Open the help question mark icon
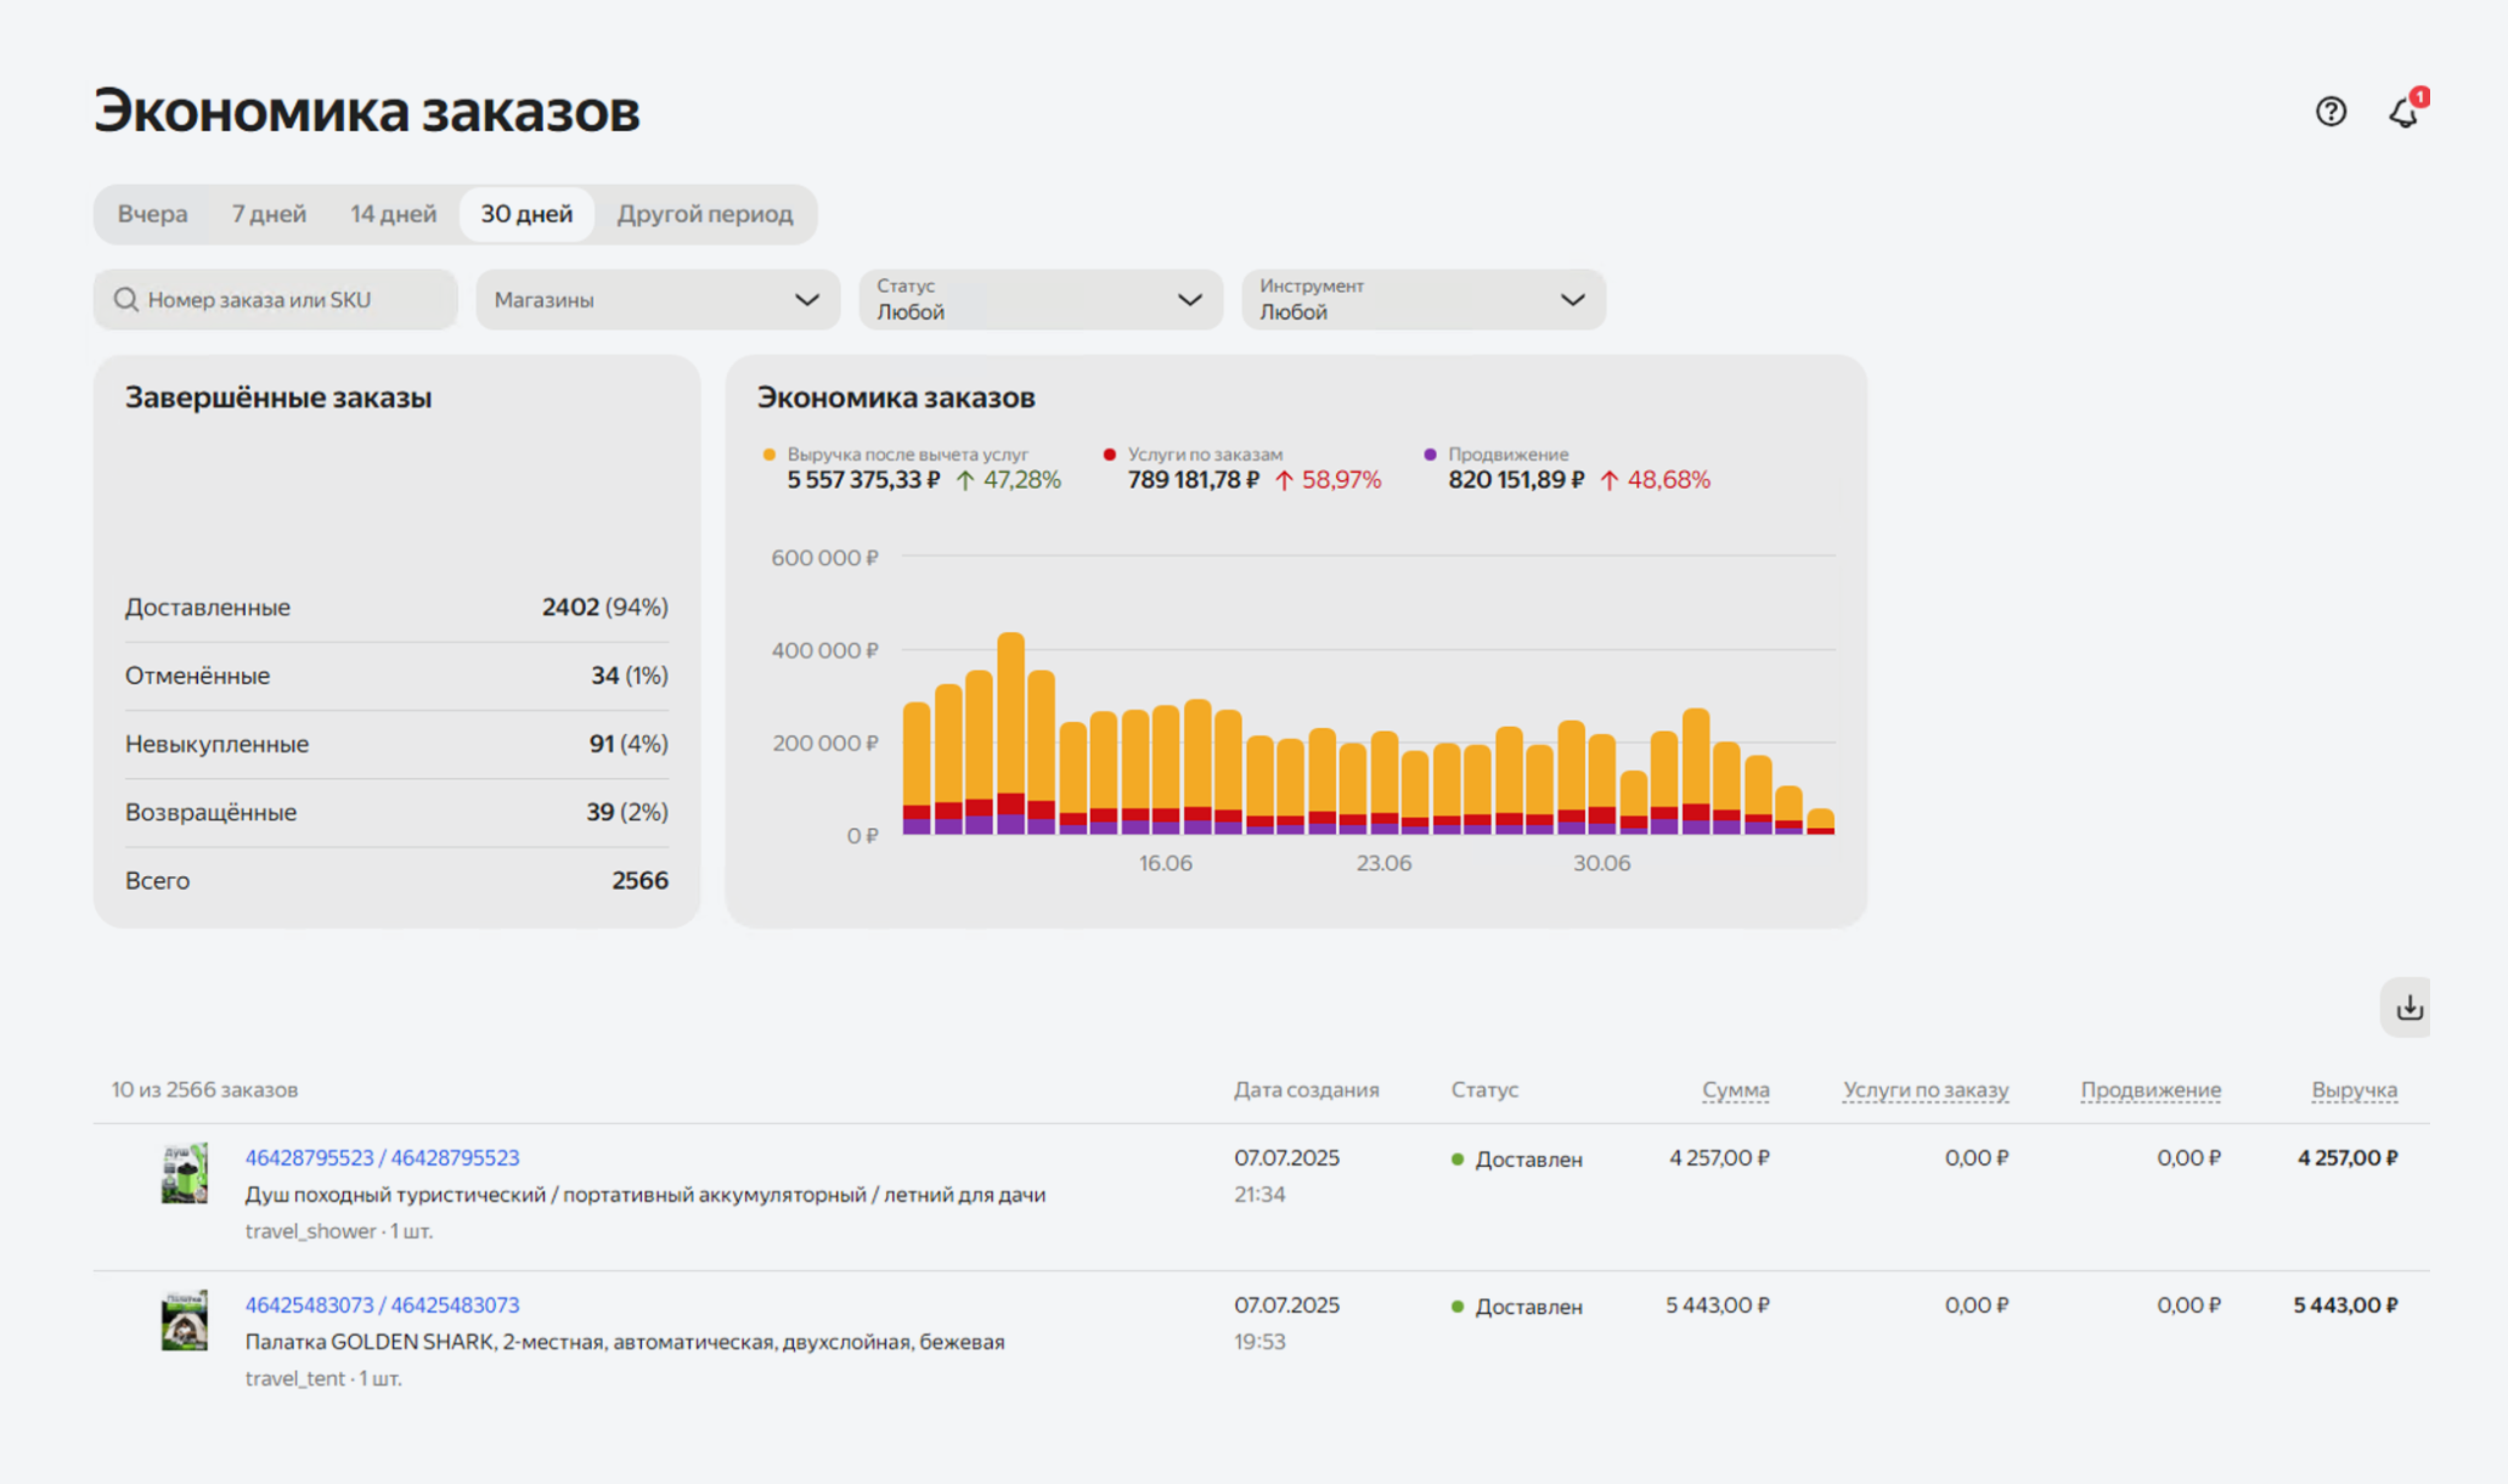 pos(2330,111)
